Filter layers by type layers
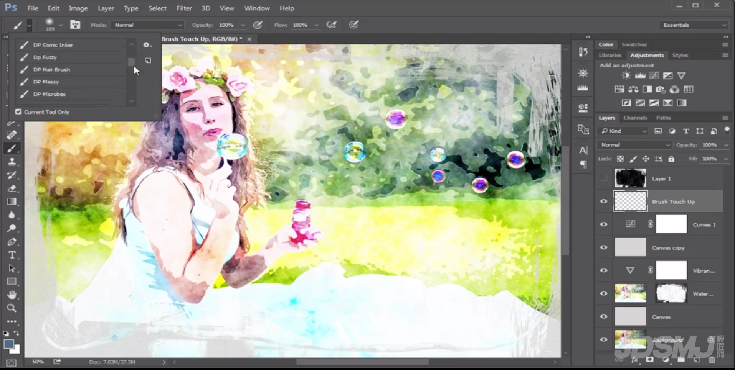The height and width of the screenshot is (370, 735). tap(686, 131)
